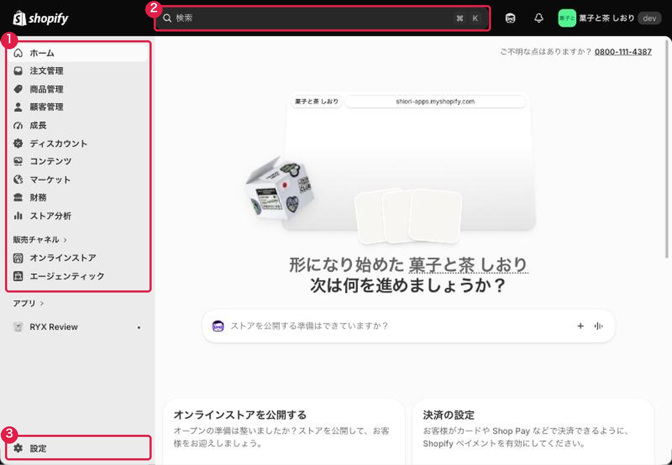This screenshot has width=672, height=465.
Task: Open notifications bell icon
Action: [x=539, y=18]
